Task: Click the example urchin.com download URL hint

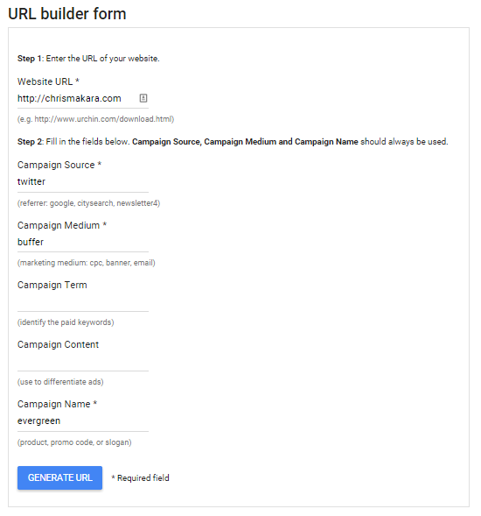Action: click(x=95, y=119)
